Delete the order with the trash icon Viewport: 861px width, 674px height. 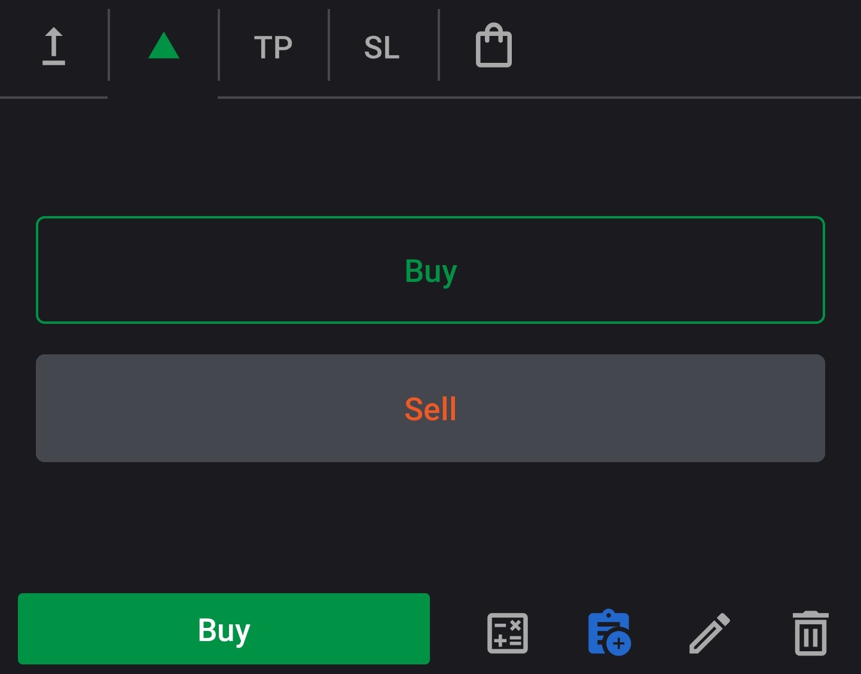[810, 633]
